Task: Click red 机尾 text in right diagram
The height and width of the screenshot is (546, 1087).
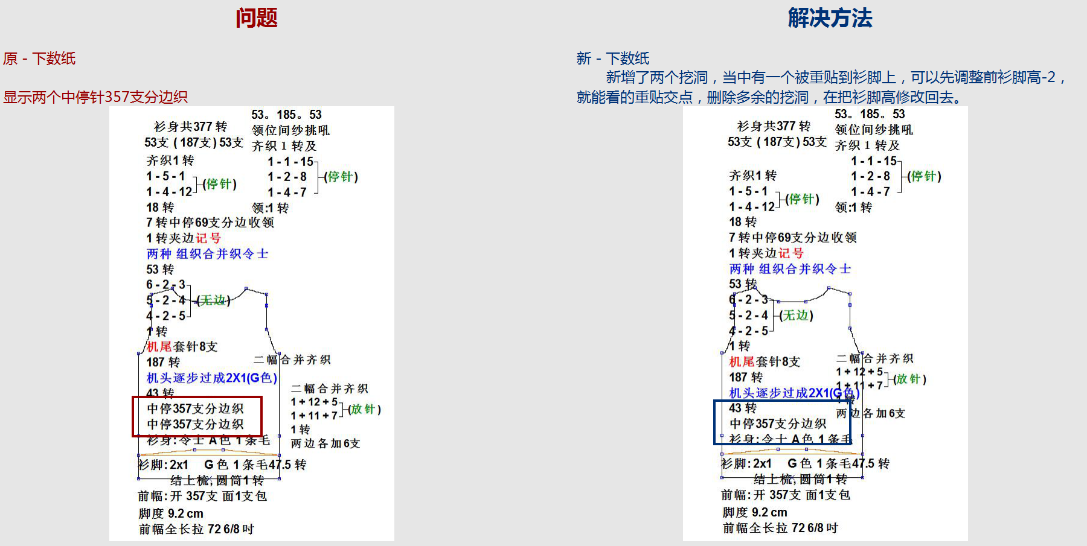Action: (742, 361)
